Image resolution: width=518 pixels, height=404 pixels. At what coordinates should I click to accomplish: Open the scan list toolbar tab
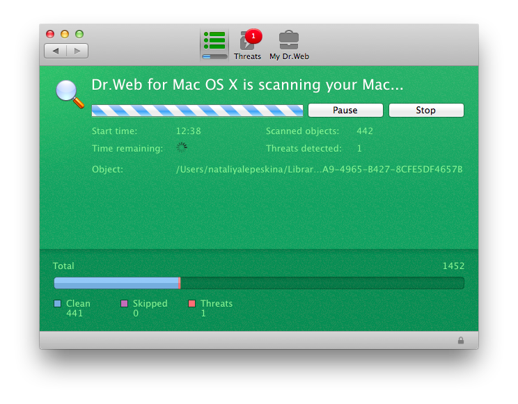point(214,45)
